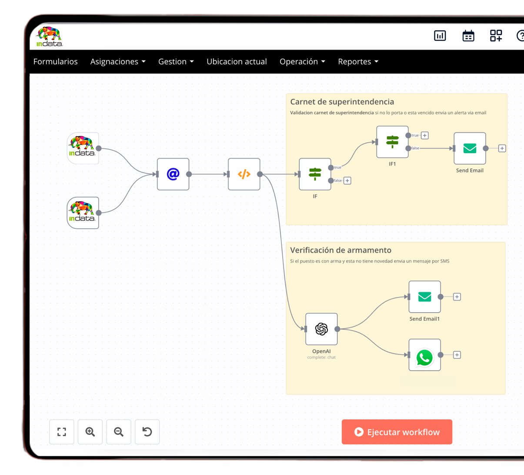
Task: Expand the Gestion dropdown menu
Action: [x=176, y=62]
